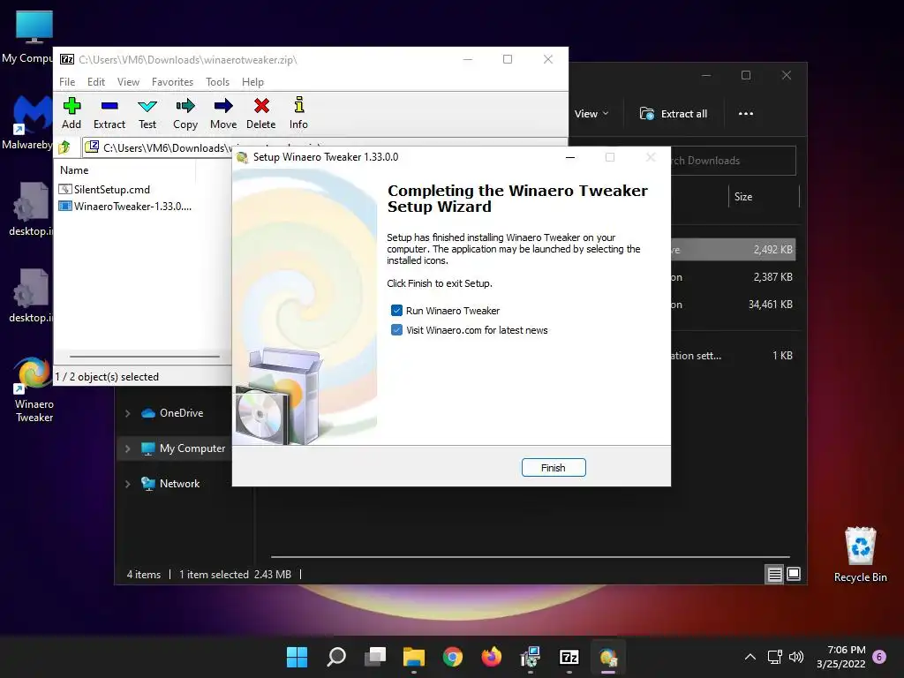Screen dimensions: 904x678
Task: Expand the OneDrive tree node
Action: coord(127,413)
